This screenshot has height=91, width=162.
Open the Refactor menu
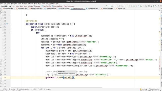[x=30, y=4]
